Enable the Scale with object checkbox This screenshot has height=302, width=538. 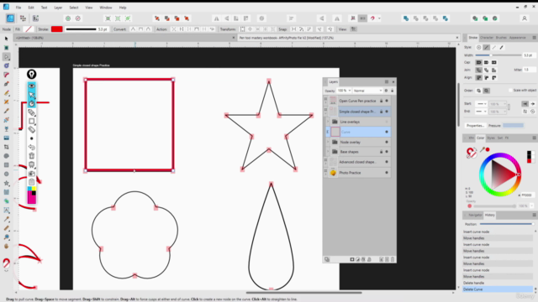coord(510,91)
